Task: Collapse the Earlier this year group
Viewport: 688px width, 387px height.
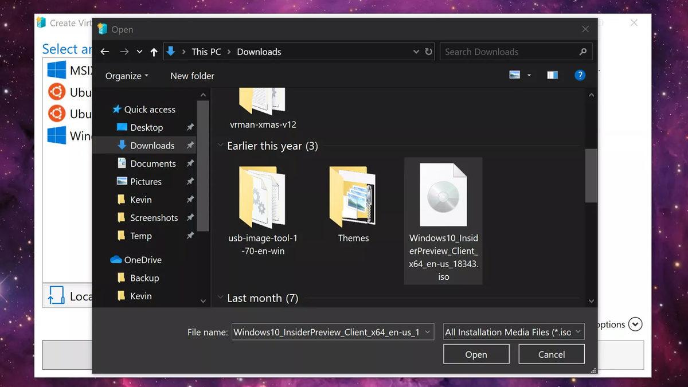Action: (x=221, y=146)
